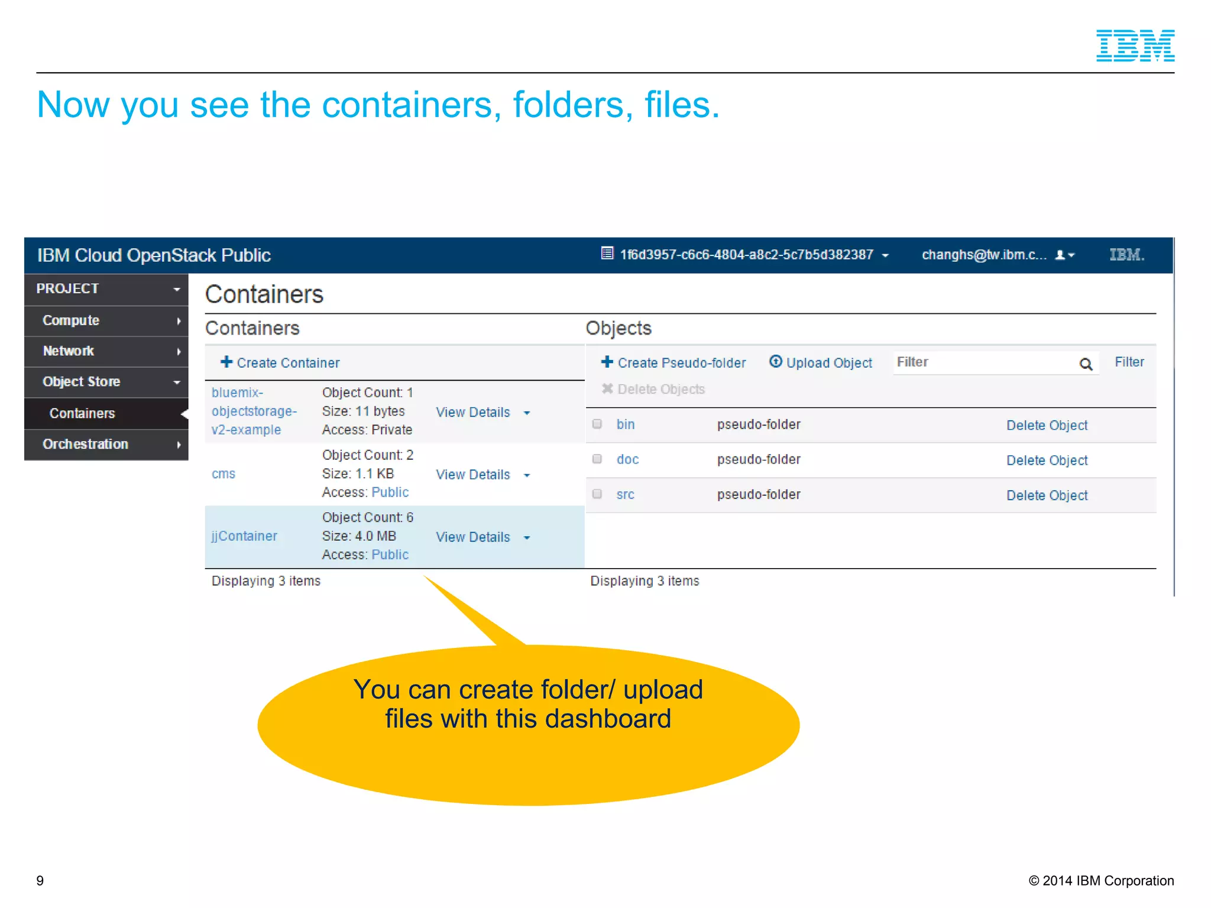Select the Network sidebar item
Image resolution: width=1211 pixels, height=908 pixels.
(x=106, y=352)
